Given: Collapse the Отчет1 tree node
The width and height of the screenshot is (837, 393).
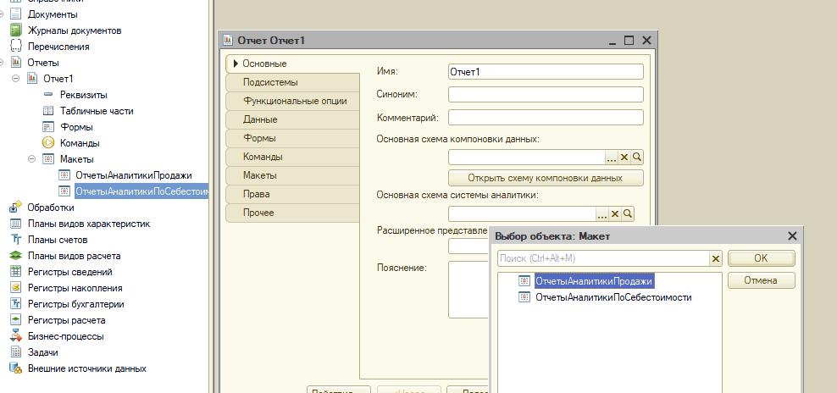Looking at the screenshot, I should (x=16, y=79).
